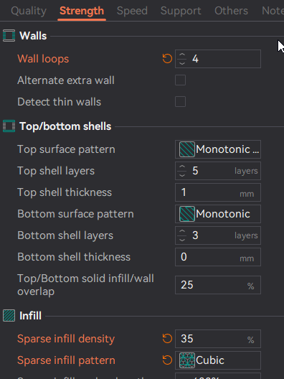Click the Sparse infill density field
The image size is (284, 379).
pos(218,339)
